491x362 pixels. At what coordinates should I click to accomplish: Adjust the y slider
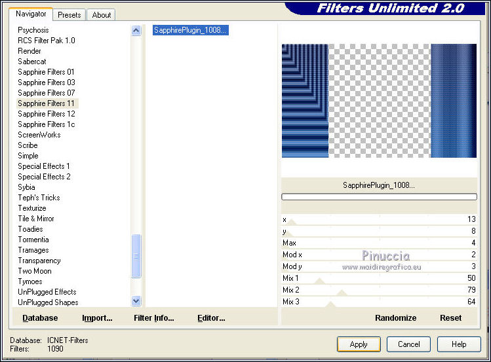[379, 231]
